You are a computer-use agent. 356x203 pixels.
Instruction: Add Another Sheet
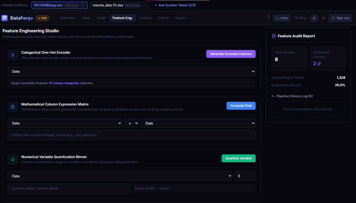175,5
